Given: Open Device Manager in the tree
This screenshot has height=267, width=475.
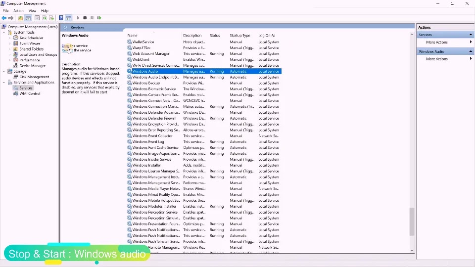Looking at the screenshot, I should tap(33, 66).
